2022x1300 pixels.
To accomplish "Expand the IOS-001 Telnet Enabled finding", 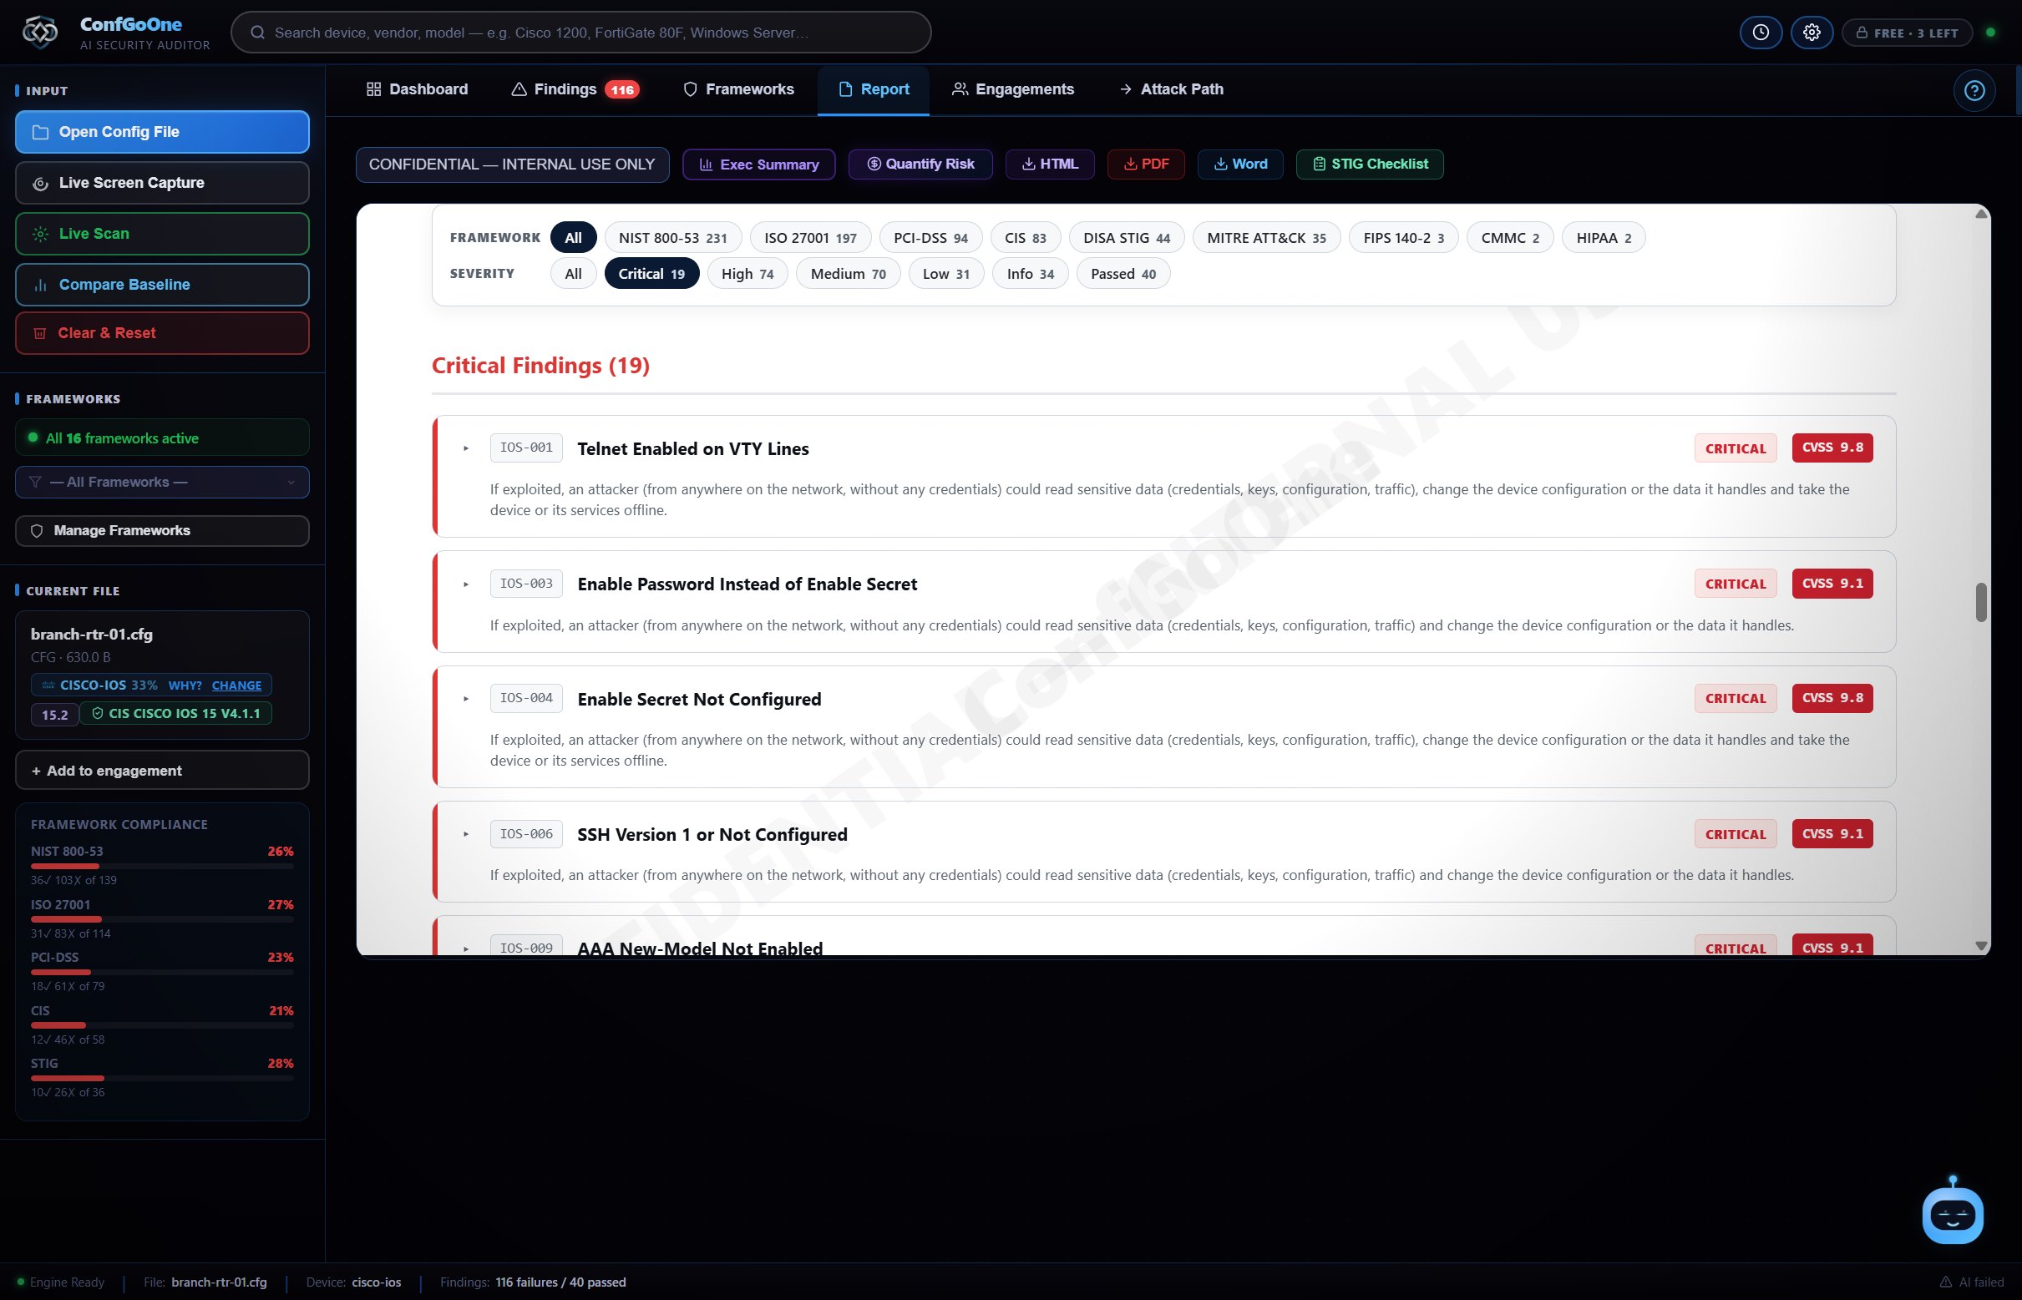I will pos(466,448).
